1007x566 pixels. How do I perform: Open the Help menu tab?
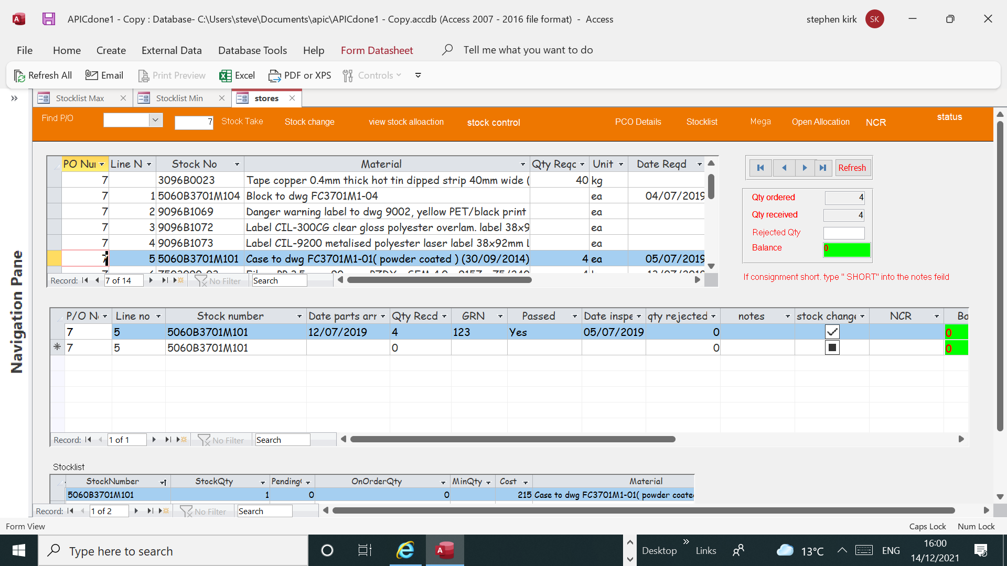[x=314, y=50]
